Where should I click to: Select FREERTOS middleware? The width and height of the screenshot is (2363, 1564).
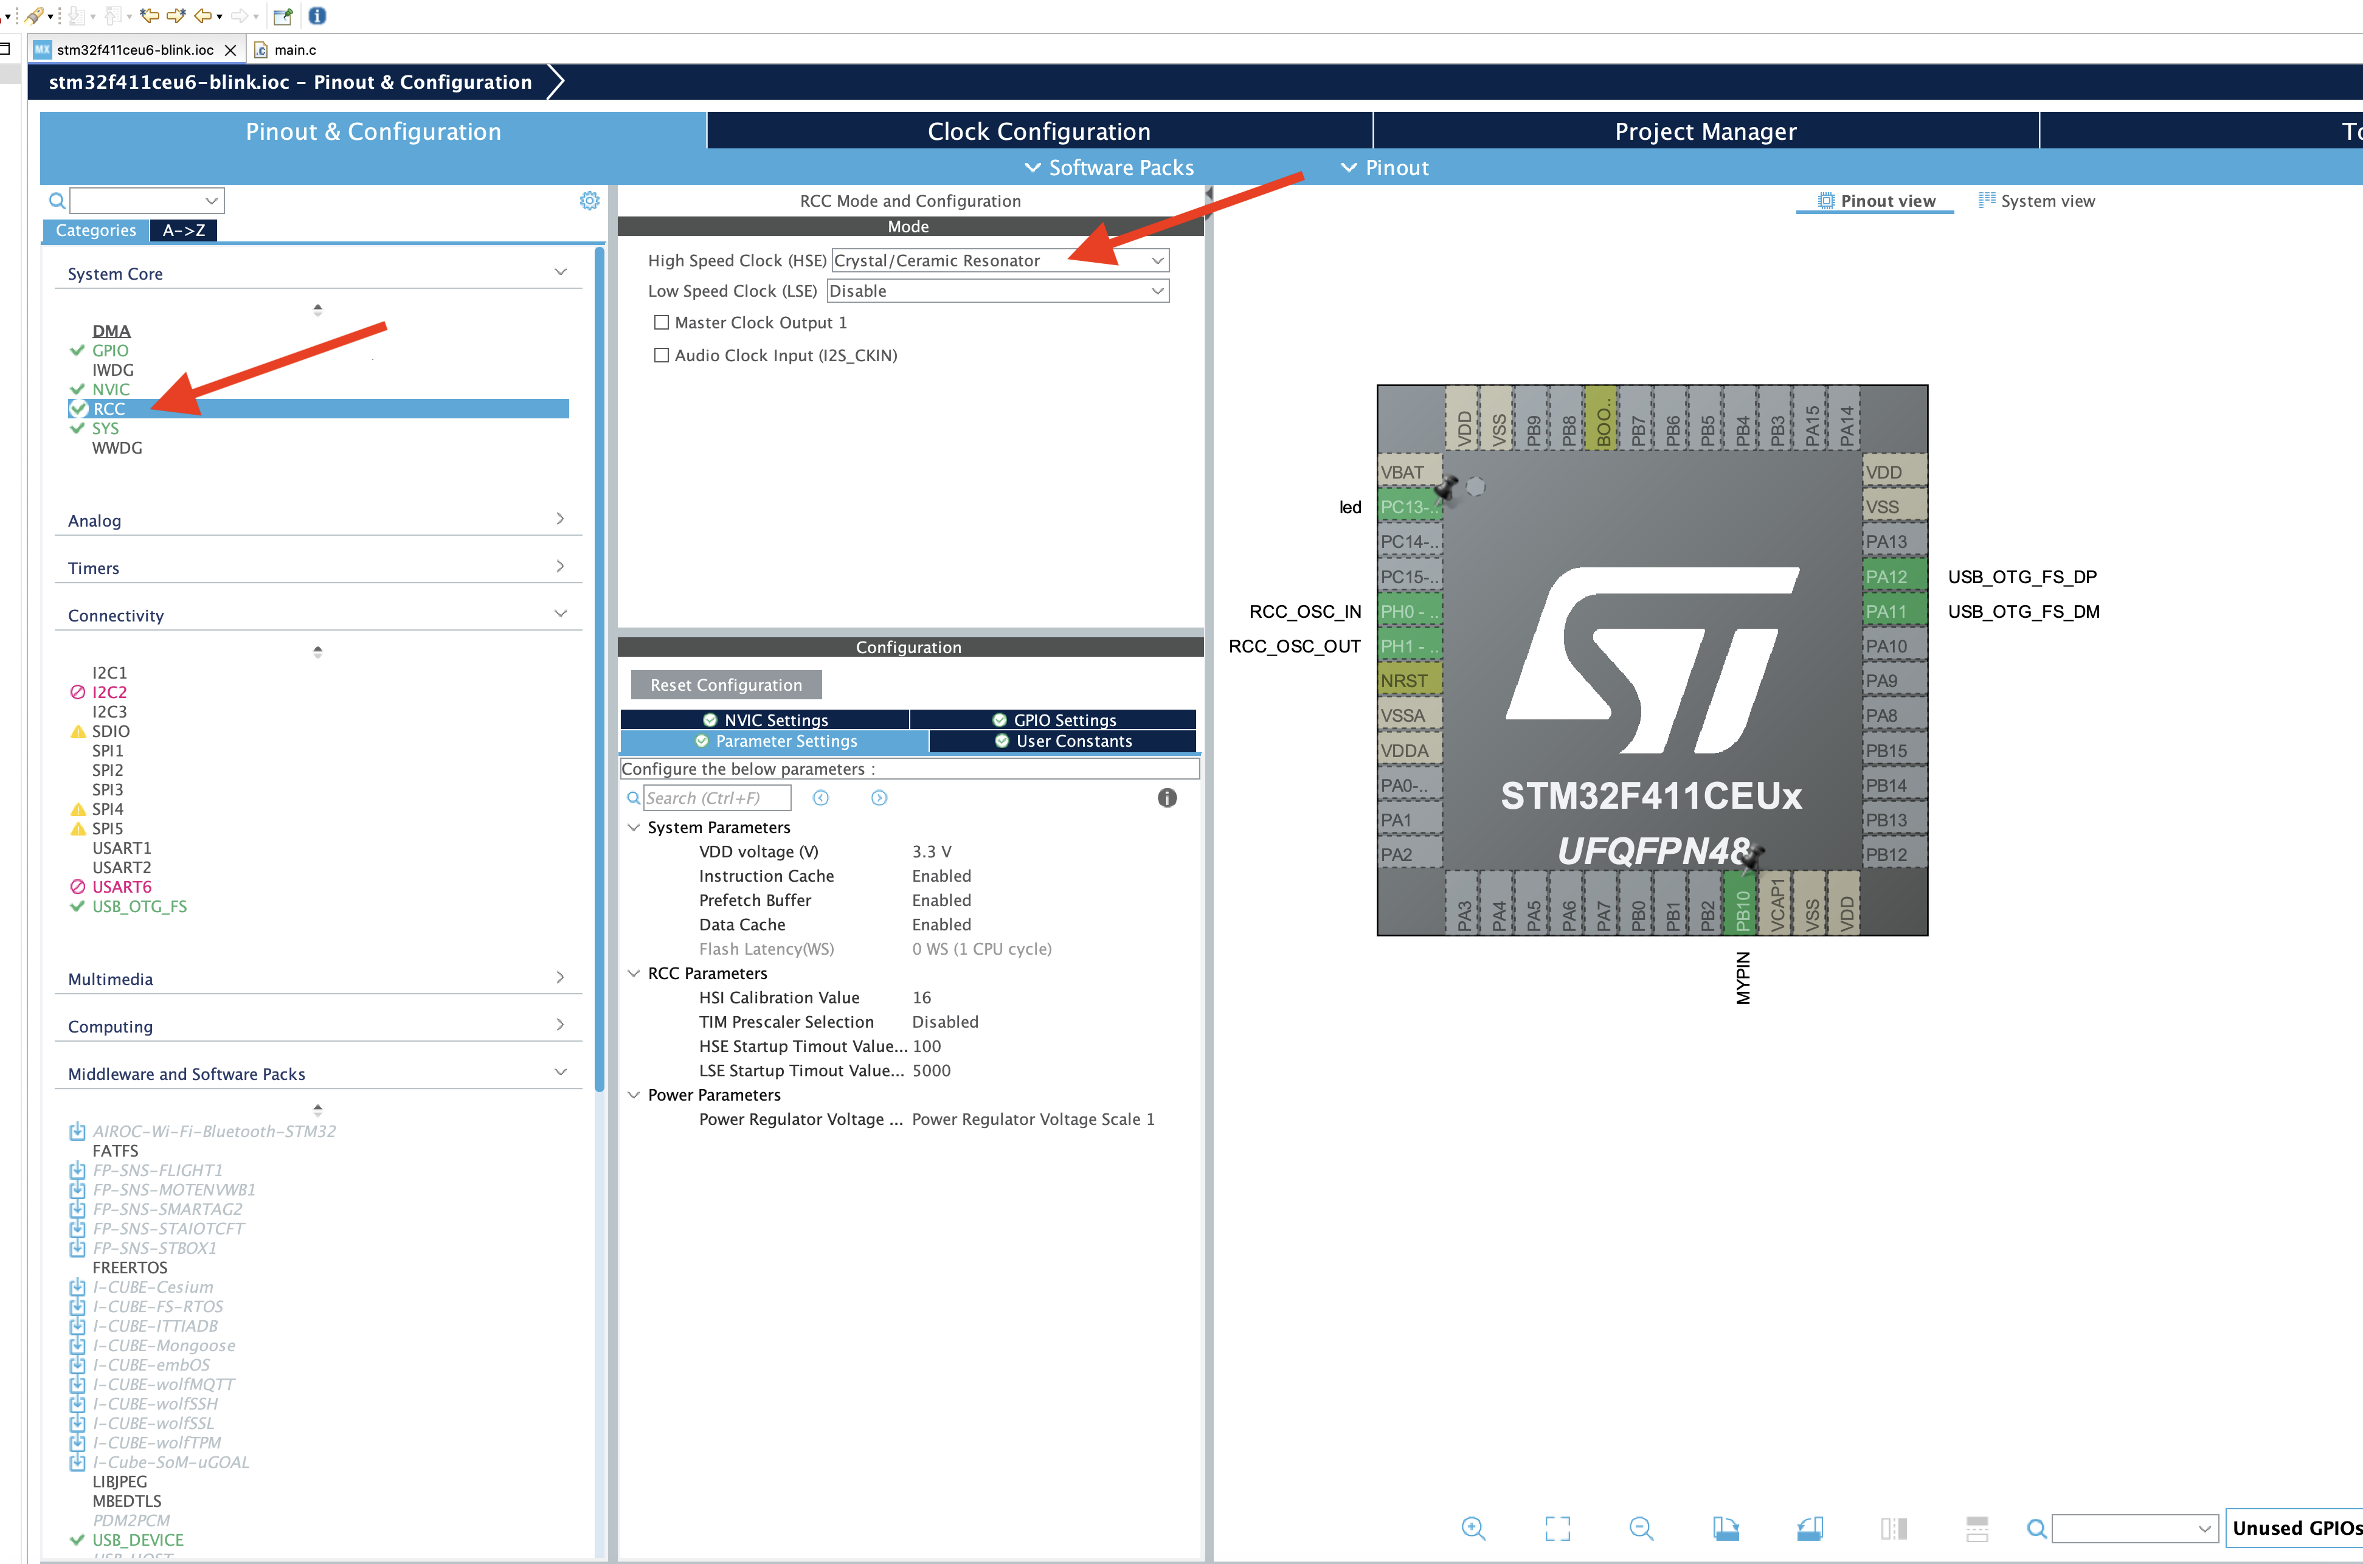coord(130,1267)
